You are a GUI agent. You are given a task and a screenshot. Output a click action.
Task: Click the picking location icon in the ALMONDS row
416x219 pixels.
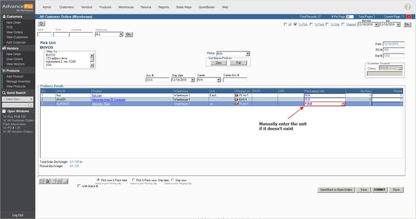coord(236,103)
